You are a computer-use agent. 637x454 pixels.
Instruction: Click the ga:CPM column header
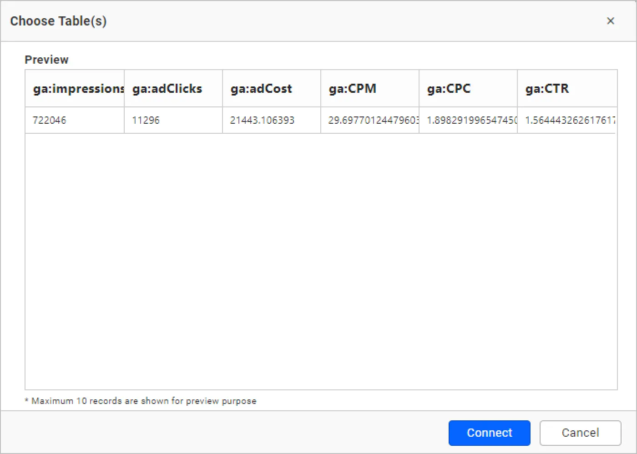tap(369, 89)
